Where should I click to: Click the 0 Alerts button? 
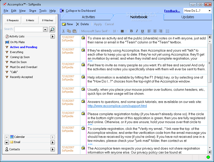(x=30, y=20)
